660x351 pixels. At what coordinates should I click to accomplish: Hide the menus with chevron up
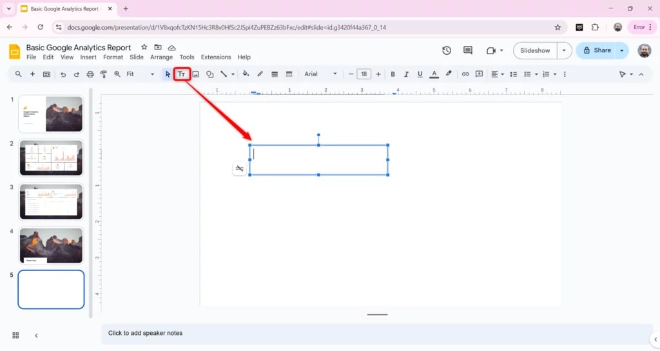pyautogui.click(x=641, y=74)
